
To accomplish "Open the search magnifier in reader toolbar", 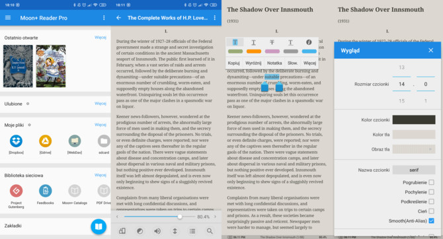I will [x=210, y=231].
